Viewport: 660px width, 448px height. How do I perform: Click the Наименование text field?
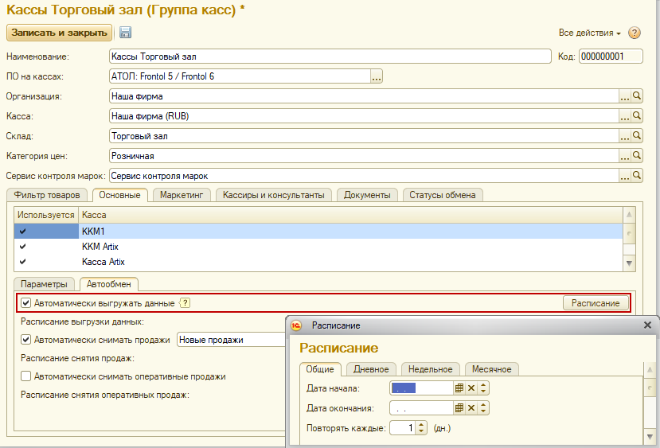pos(330,56)
